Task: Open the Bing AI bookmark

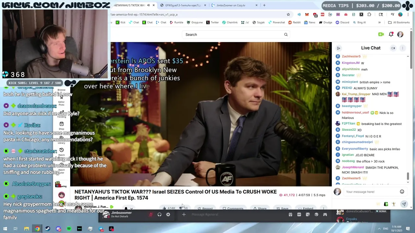Action: point(359,23)
